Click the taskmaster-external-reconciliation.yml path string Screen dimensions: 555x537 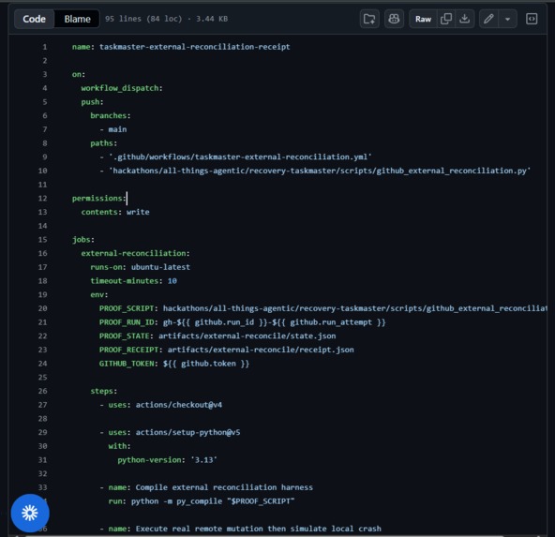click(x=240, y=157)
